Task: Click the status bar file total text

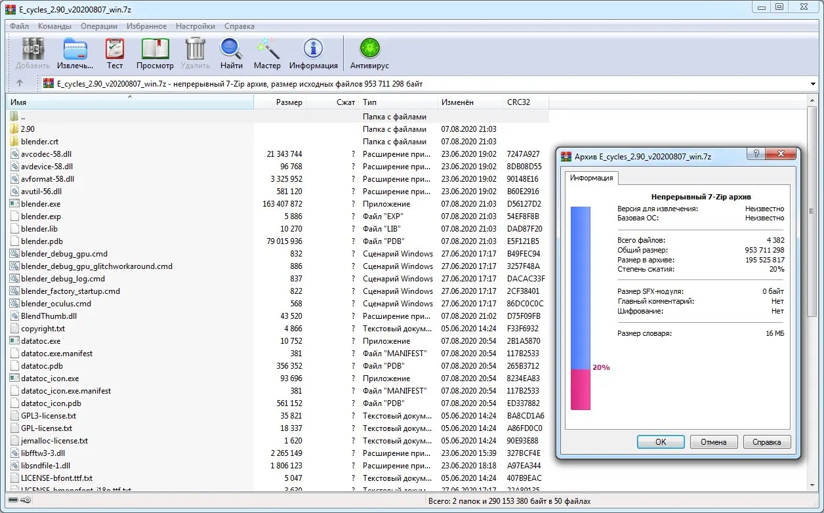Action: click(508, 501)
